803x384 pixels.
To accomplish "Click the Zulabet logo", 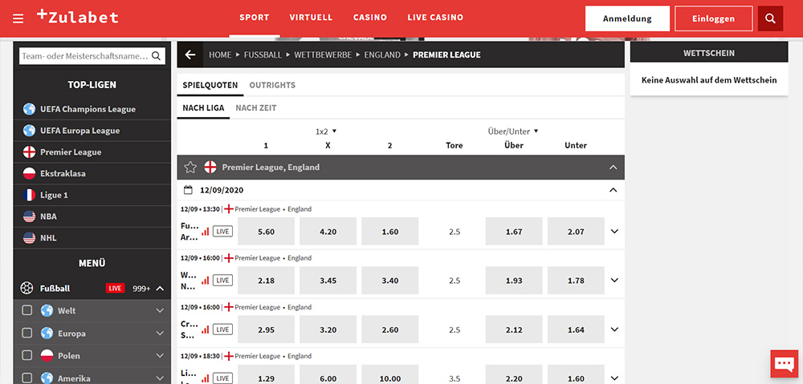I will 77,17.
